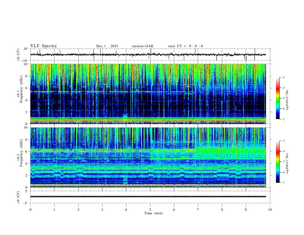Click the time axis tick label 8

tap(222, 210)
